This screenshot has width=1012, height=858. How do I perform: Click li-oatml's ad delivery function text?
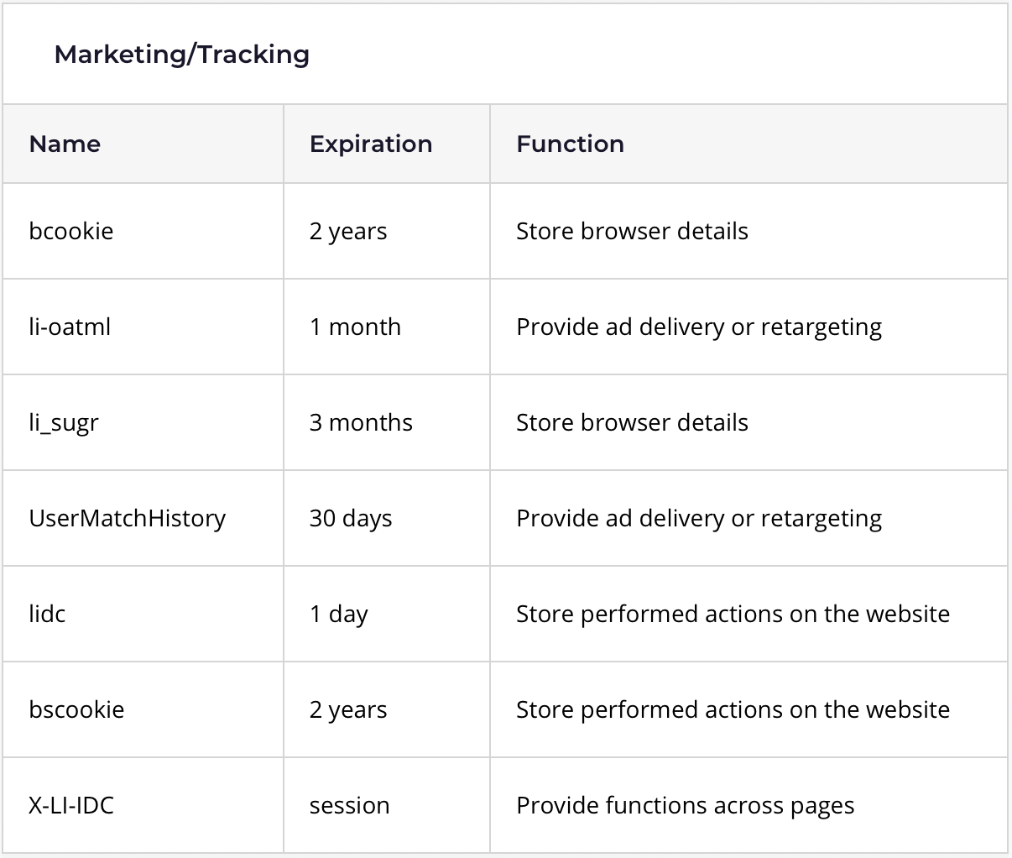(x=699, y=327)
